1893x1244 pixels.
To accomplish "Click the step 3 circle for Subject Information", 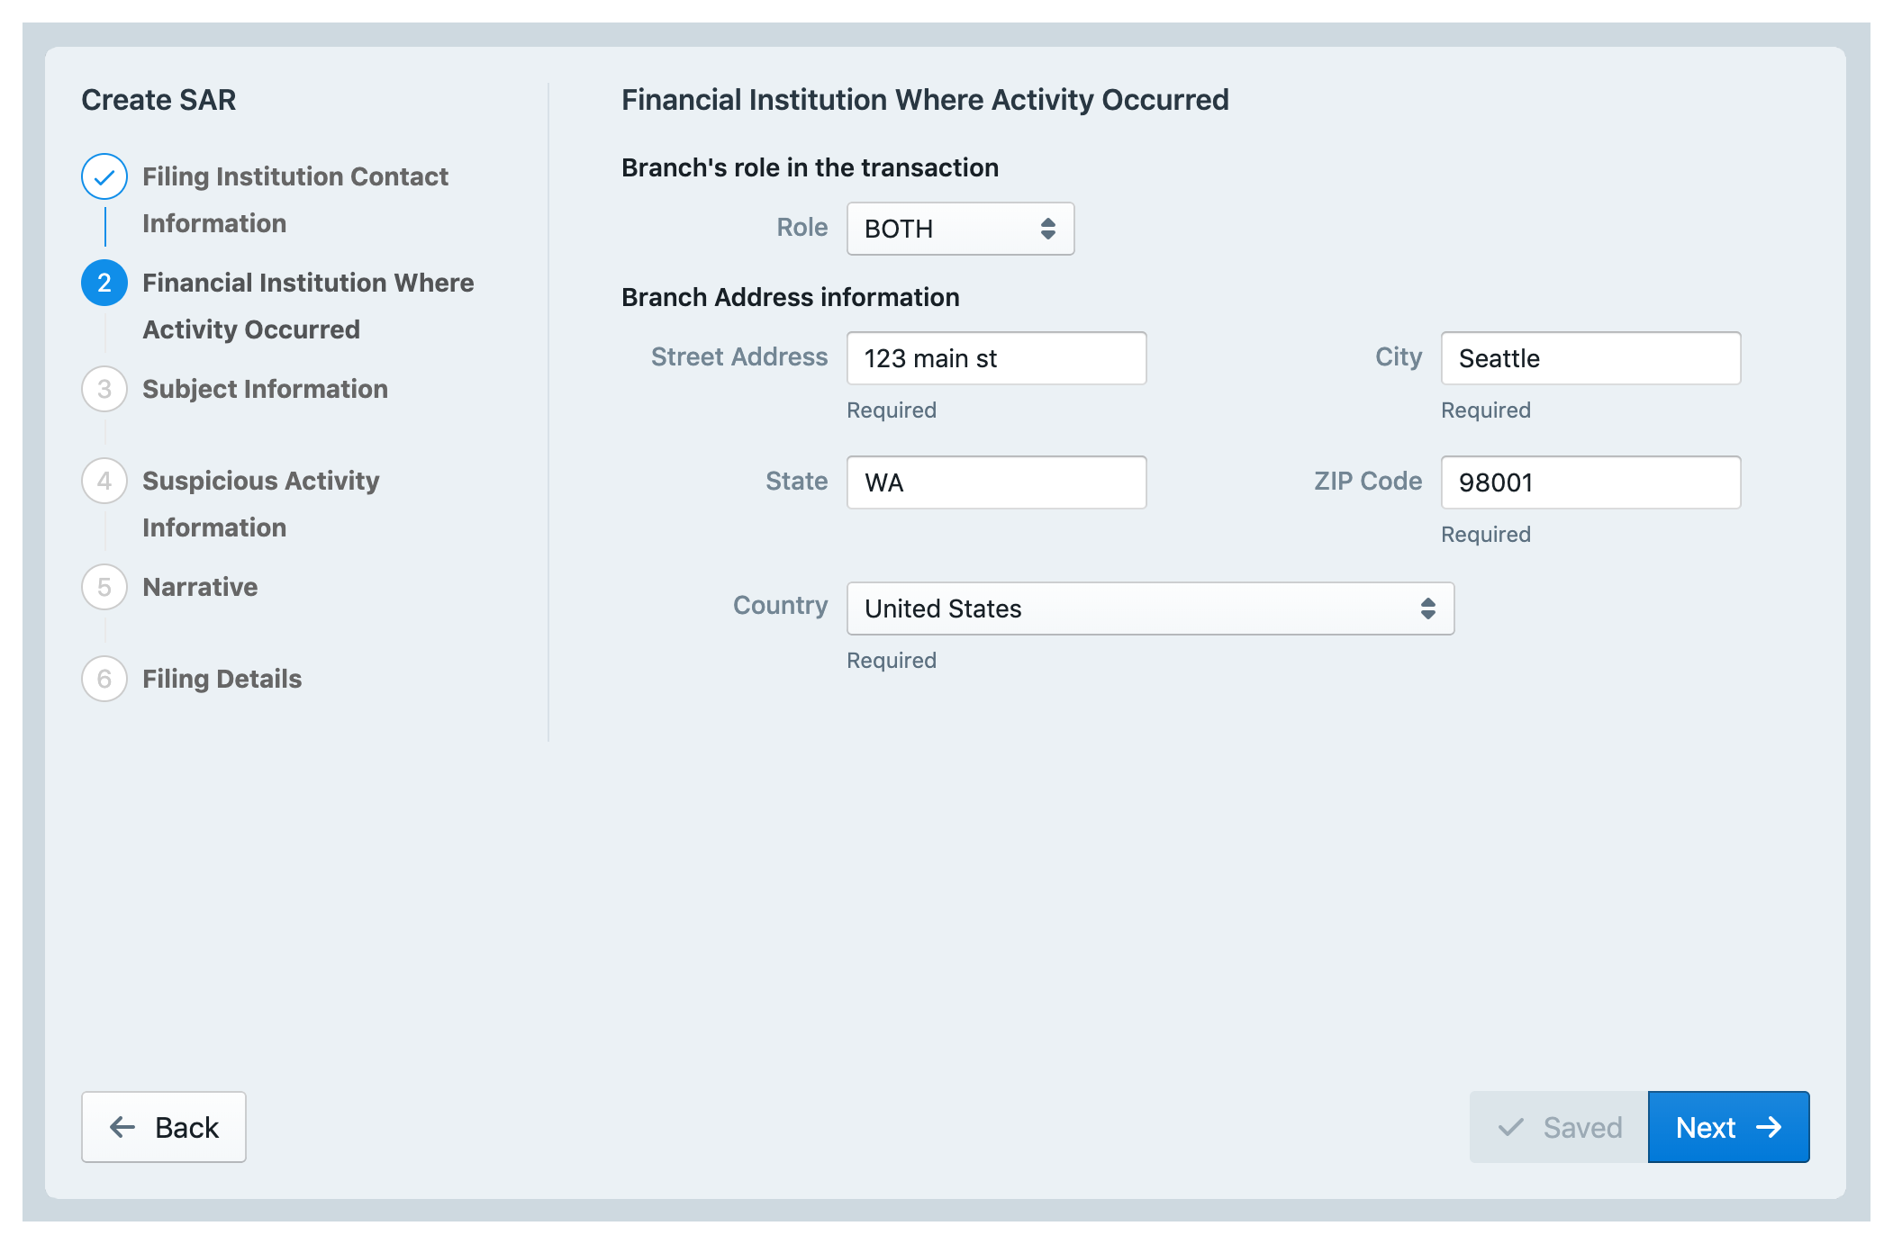I will (x=104, y=389).
